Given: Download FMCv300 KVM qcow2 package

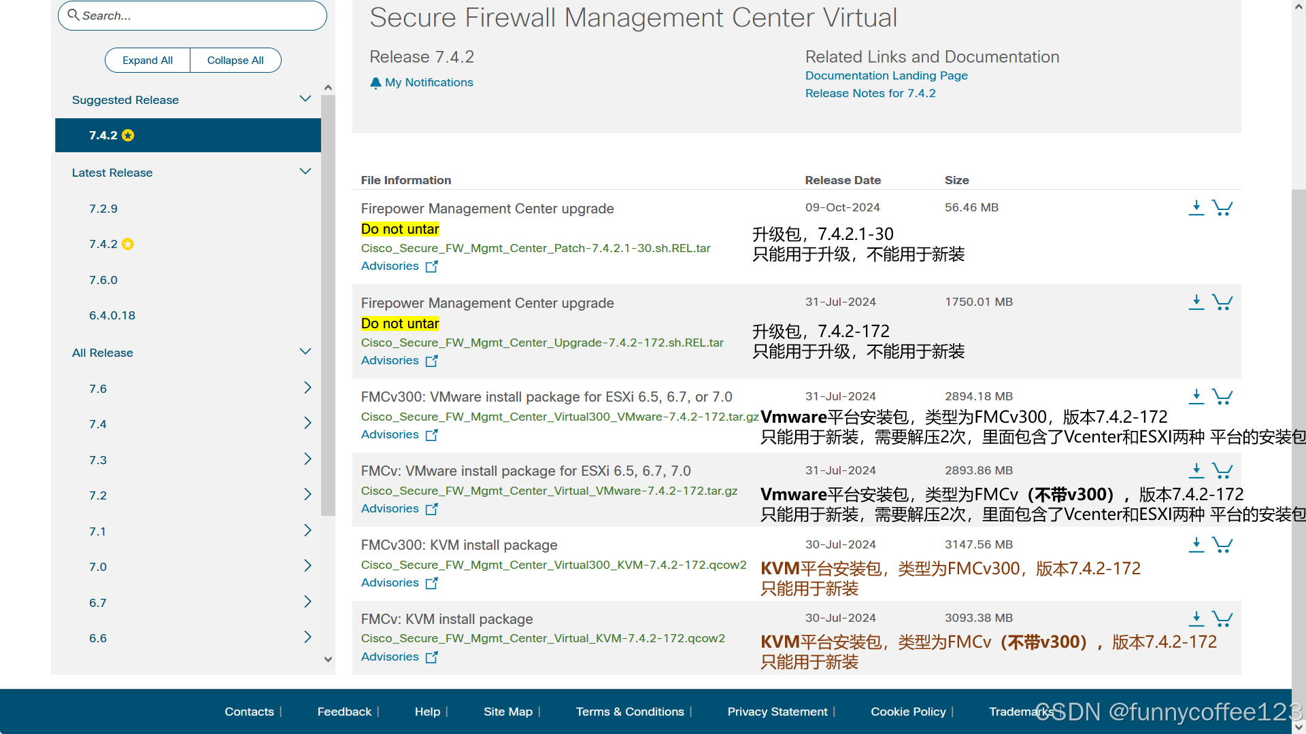Looking at the screenshot, I should click(x=1196, y=544).
